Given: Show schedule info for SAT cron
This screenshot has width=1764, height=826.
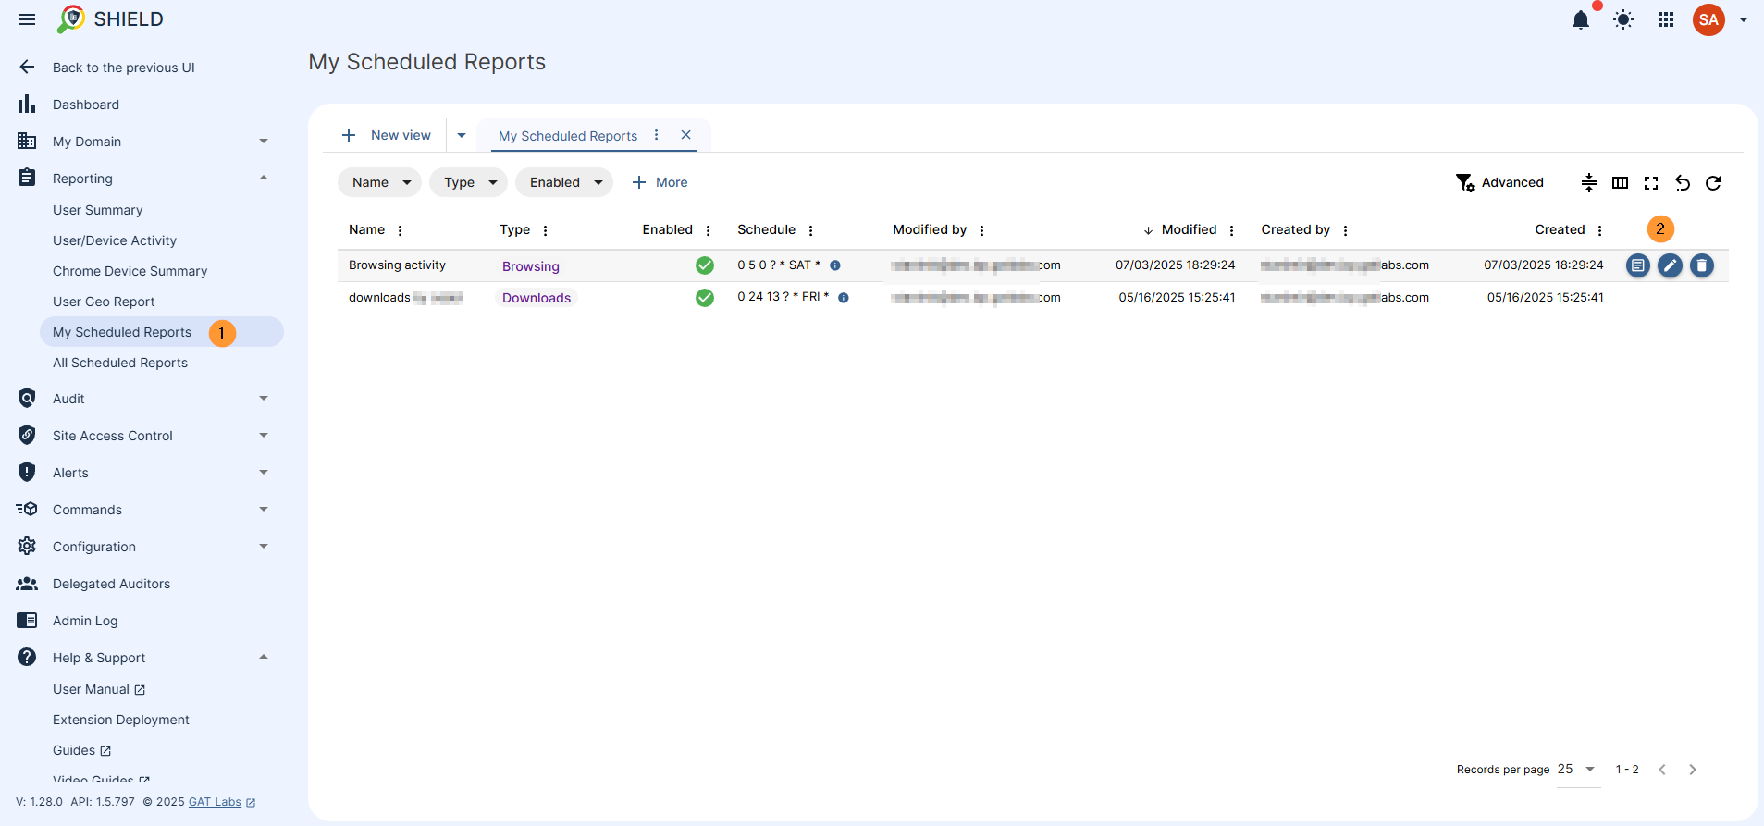Looking at the screenshot, I should [x=835, y=265].
